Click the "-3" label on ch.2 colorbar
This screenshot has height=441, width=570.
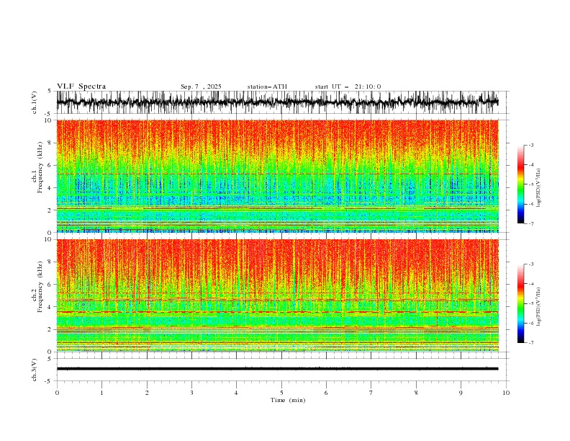[530, 264]
